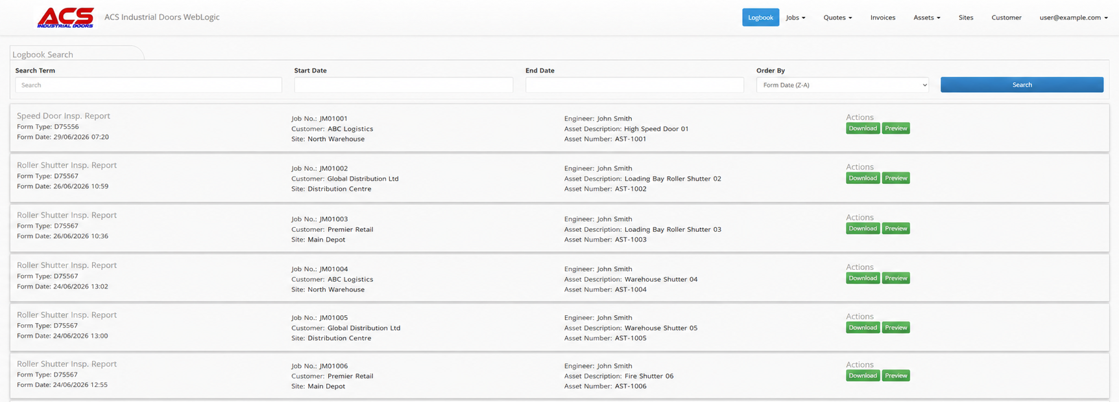Click Roller Shutter Insp. Report title for JM01004

(x=67, y=265)
